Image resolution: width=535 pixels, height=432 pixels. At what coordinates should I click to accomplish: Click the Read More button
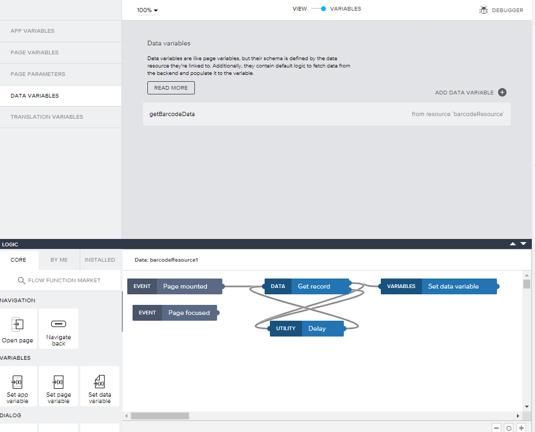pos(171,88)
